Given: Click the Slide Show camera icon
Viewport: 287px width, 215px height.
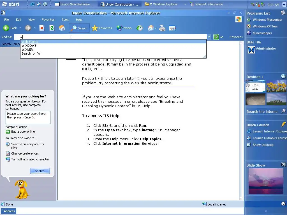Looking at the screenshot, I should pyautogui.click(x=283, y=165).
